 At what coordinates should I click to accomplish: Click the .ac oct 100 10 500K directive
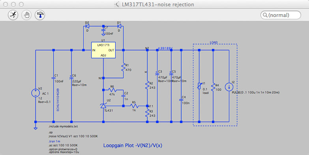click(x=63, y=146)
